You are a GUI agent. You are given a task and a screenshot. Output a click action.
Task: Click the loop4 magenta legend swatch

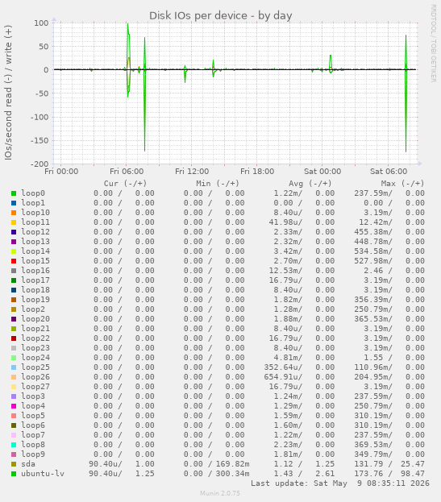point(14,406)
